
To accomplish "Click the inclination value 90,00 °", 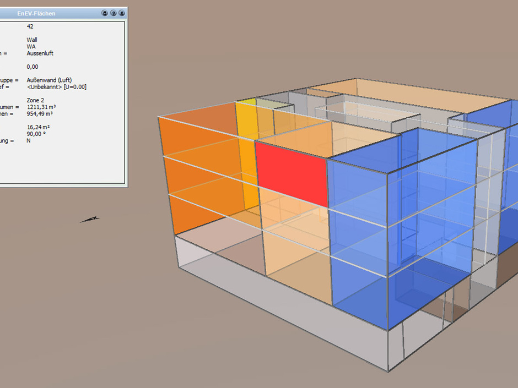I will pos(36,134).
